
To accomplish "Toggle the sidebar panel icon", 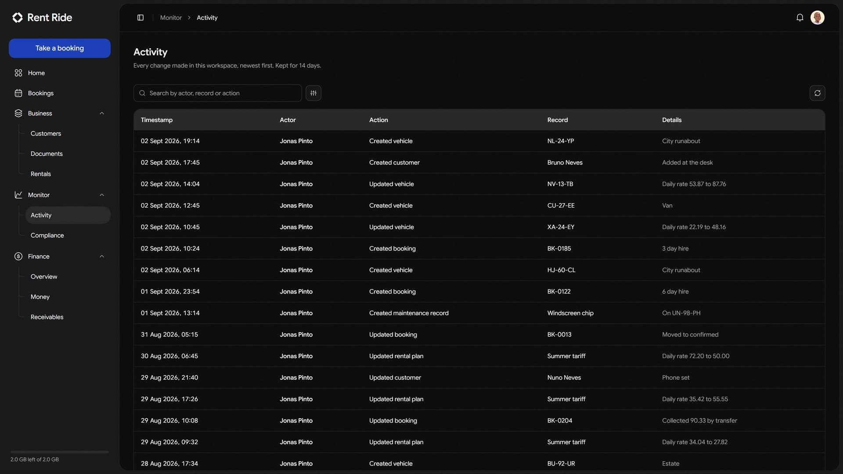I will pyautogui.click(x=140, y=18).
